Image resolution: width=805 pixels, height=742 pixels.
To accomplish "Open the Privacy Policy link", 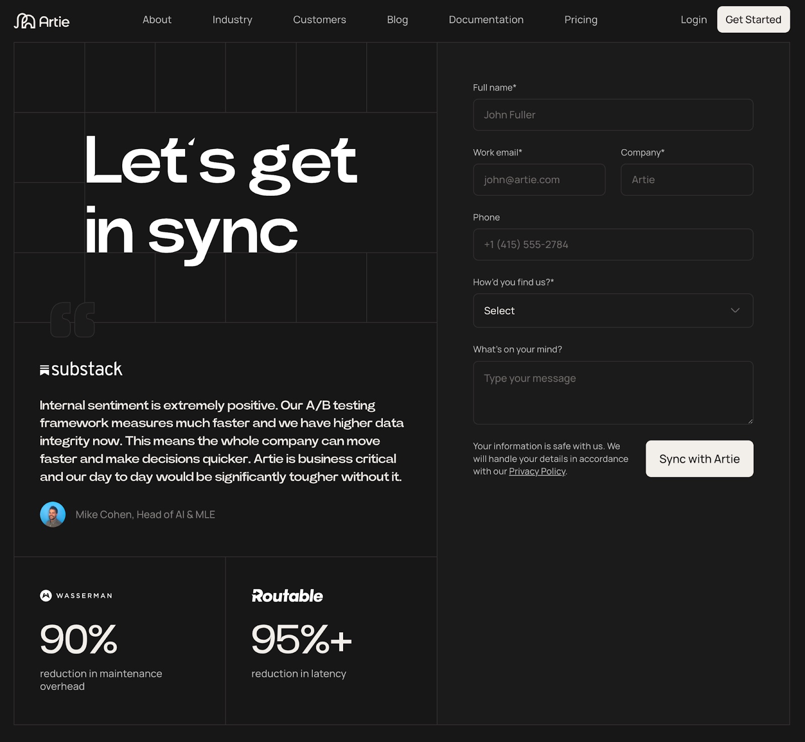I will [x=537, y=471].
